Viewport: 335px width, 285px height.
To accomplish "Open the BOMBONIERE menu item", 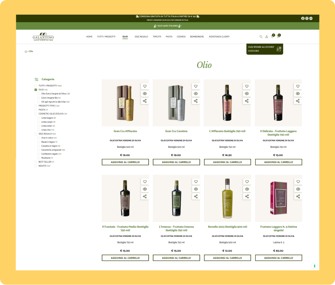I will coord(197,37).
